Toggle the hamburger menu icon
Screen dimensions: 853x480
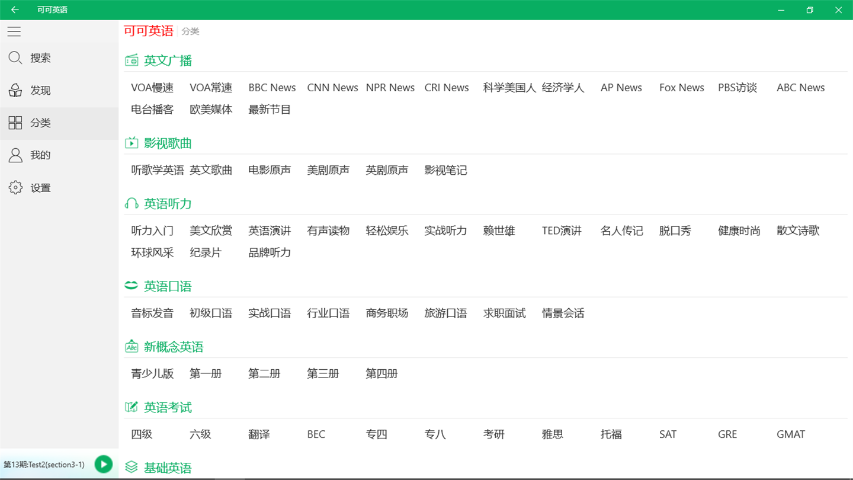point(14,32)
